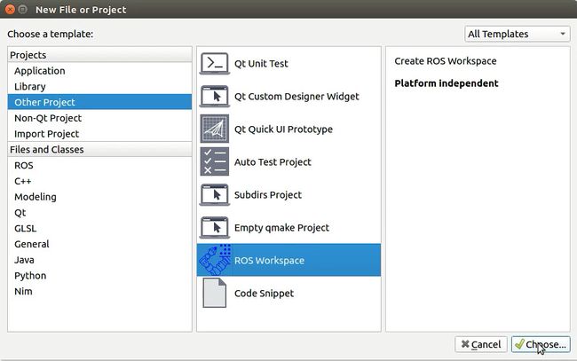Choose the Empty qmake Project label

click(x=282, y=228)
